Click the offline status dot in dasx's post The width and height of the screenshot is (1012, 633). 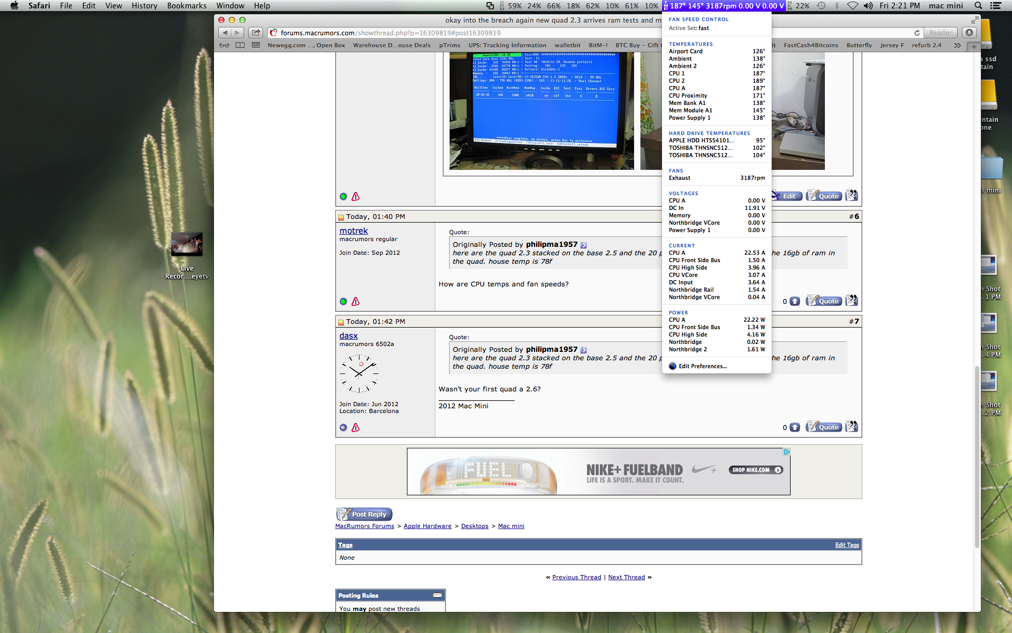click(344, 427)
